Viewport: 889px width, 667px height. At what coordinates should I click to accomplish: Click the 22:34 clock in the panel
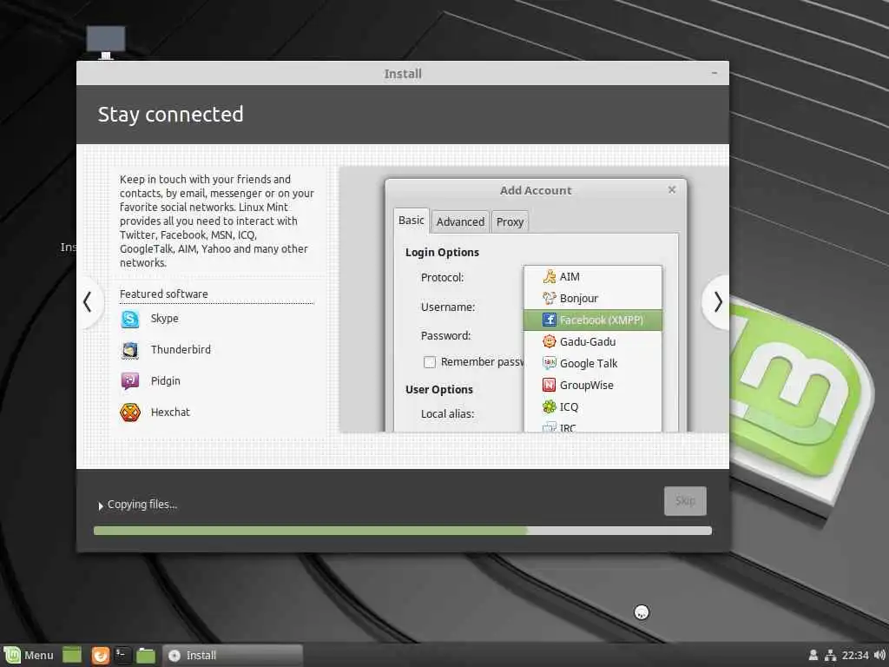pyautogui.click(x=854, y=655)
